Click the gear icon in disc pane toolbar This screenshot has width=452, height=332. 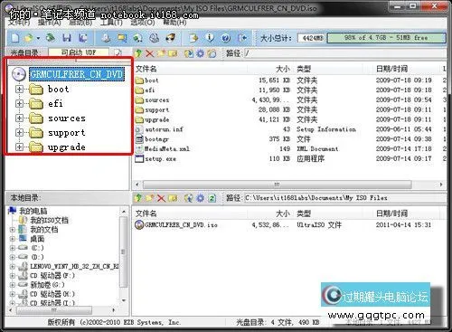point(200,53)
